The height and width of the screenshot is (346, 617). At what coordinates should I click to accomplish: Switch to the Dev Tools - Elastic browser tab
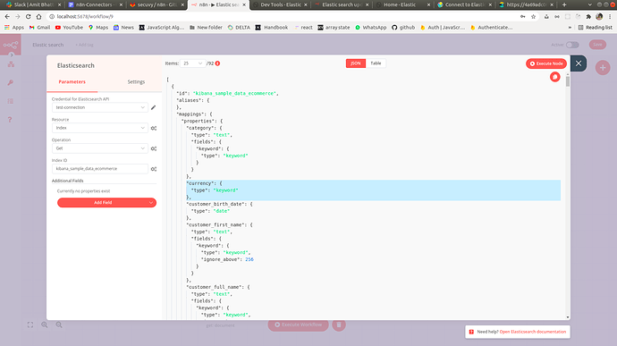click(281, 4)
